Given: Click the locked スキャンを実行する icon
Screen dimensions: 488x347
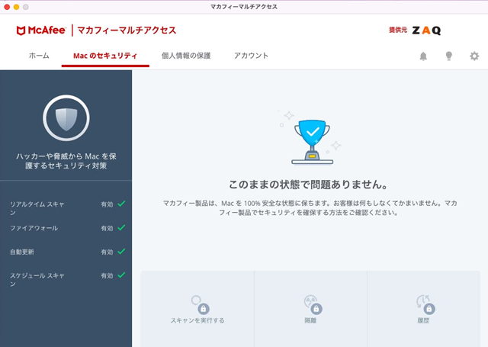Looking at the screenshot, I should click(200, 305).
